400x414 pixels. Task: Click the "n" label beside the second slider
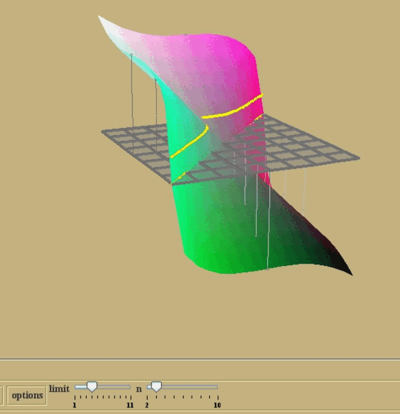tap(139, 389)
